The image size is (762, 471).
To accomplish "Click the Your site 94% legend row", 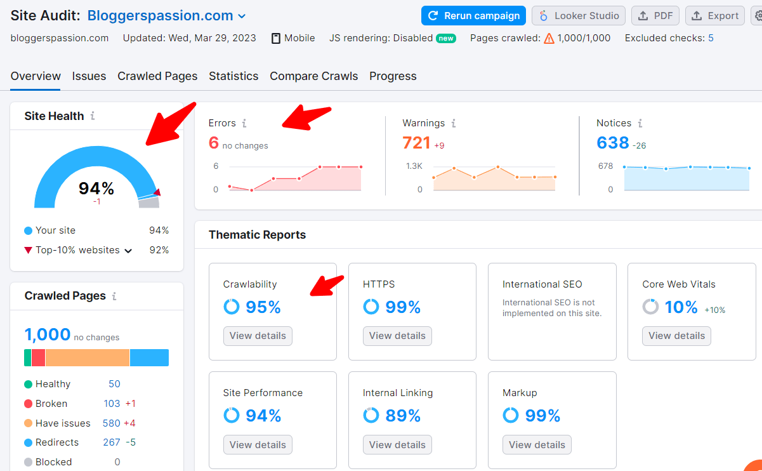I will click(96, 230).
